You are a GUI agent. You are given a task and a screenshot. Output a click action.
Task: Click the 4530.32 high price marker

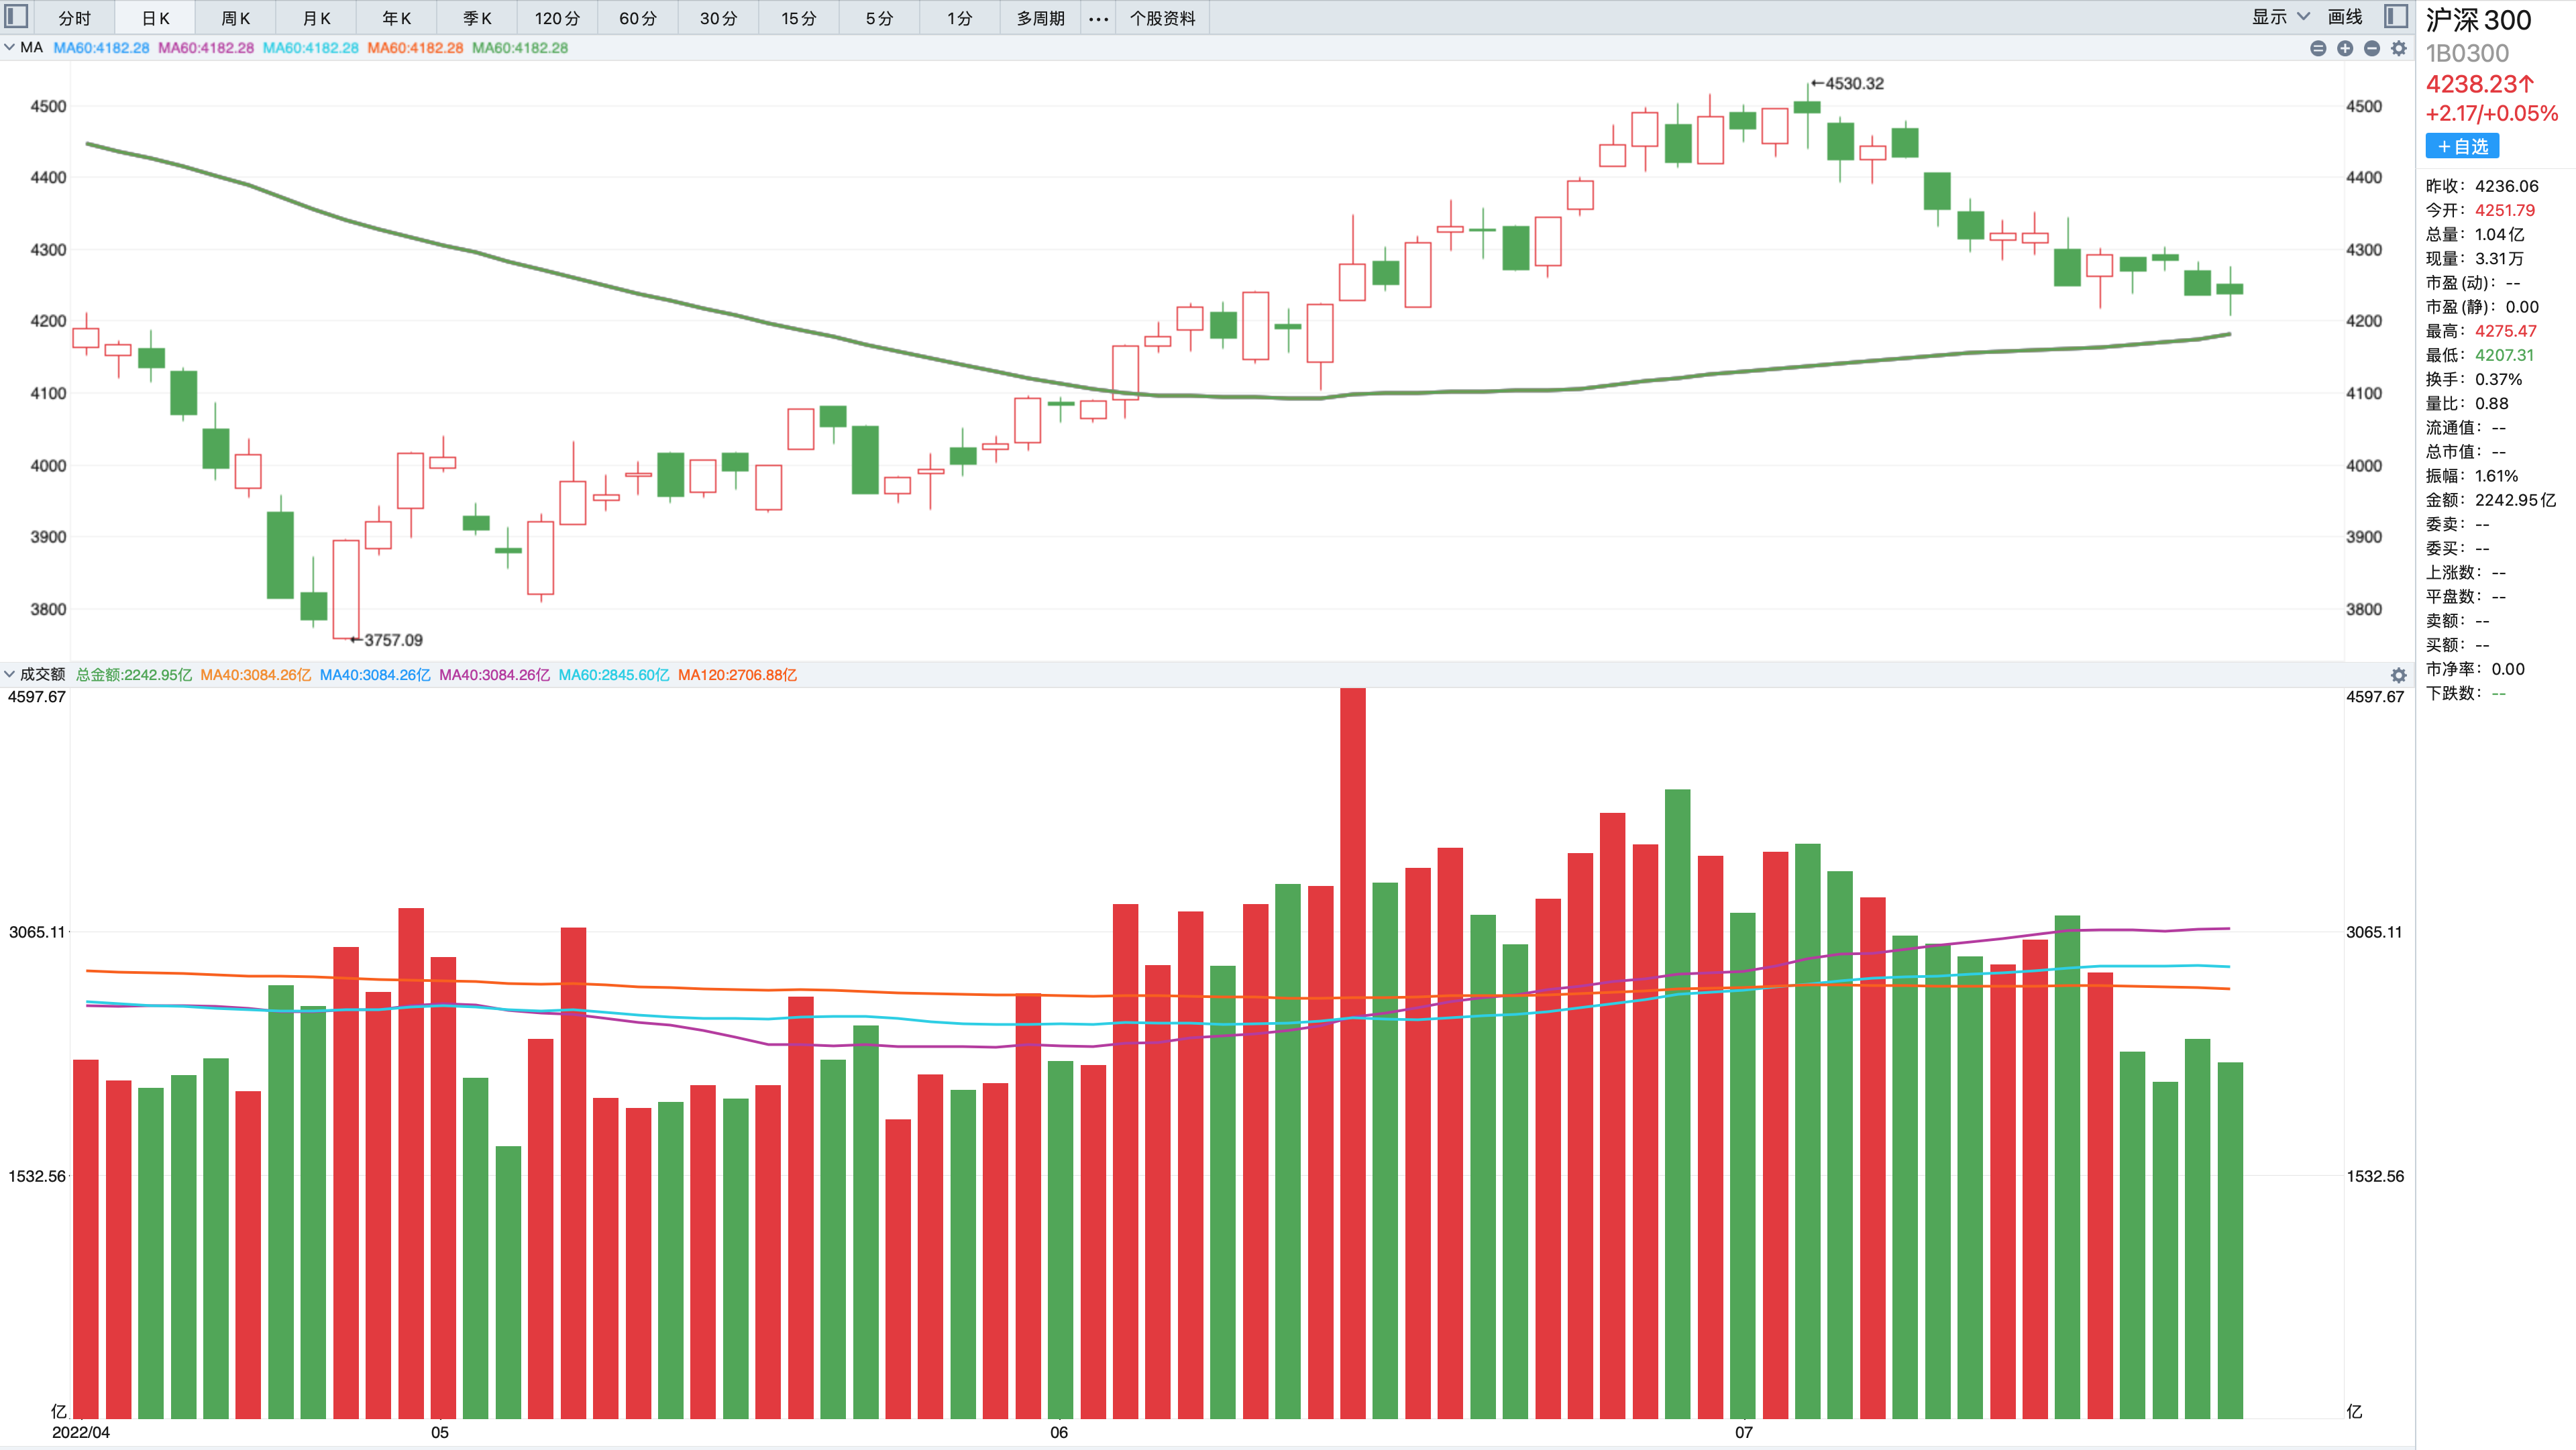tap(1853, 84)
